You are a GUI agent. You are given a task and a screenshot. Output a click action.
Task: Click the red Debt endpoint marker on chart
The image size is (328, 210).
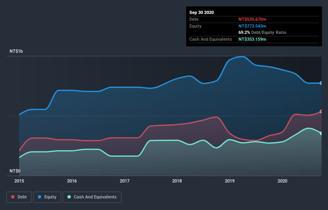click(321, 111)
